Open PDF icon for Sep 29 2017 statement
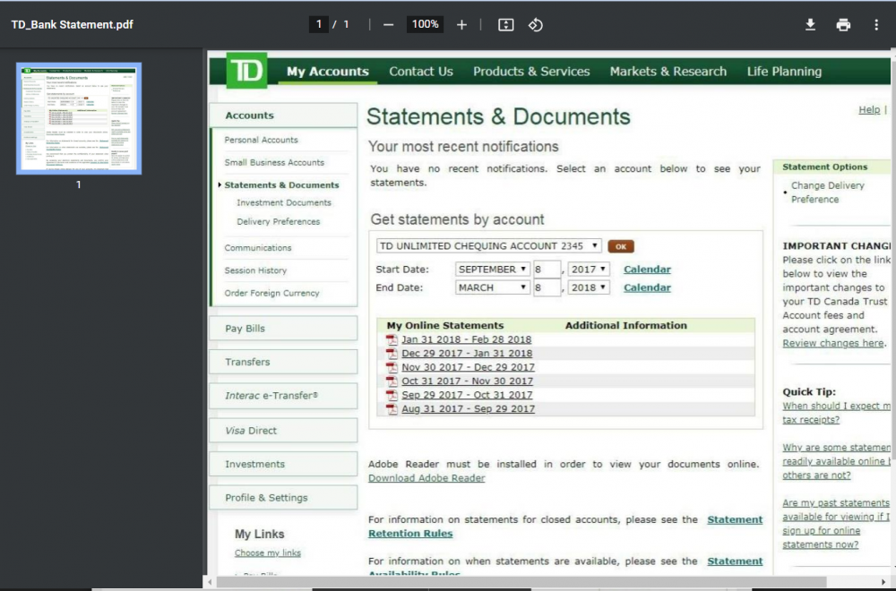This screenshot has height=591, width=896. pyautogui.click(x=392, y=395)
